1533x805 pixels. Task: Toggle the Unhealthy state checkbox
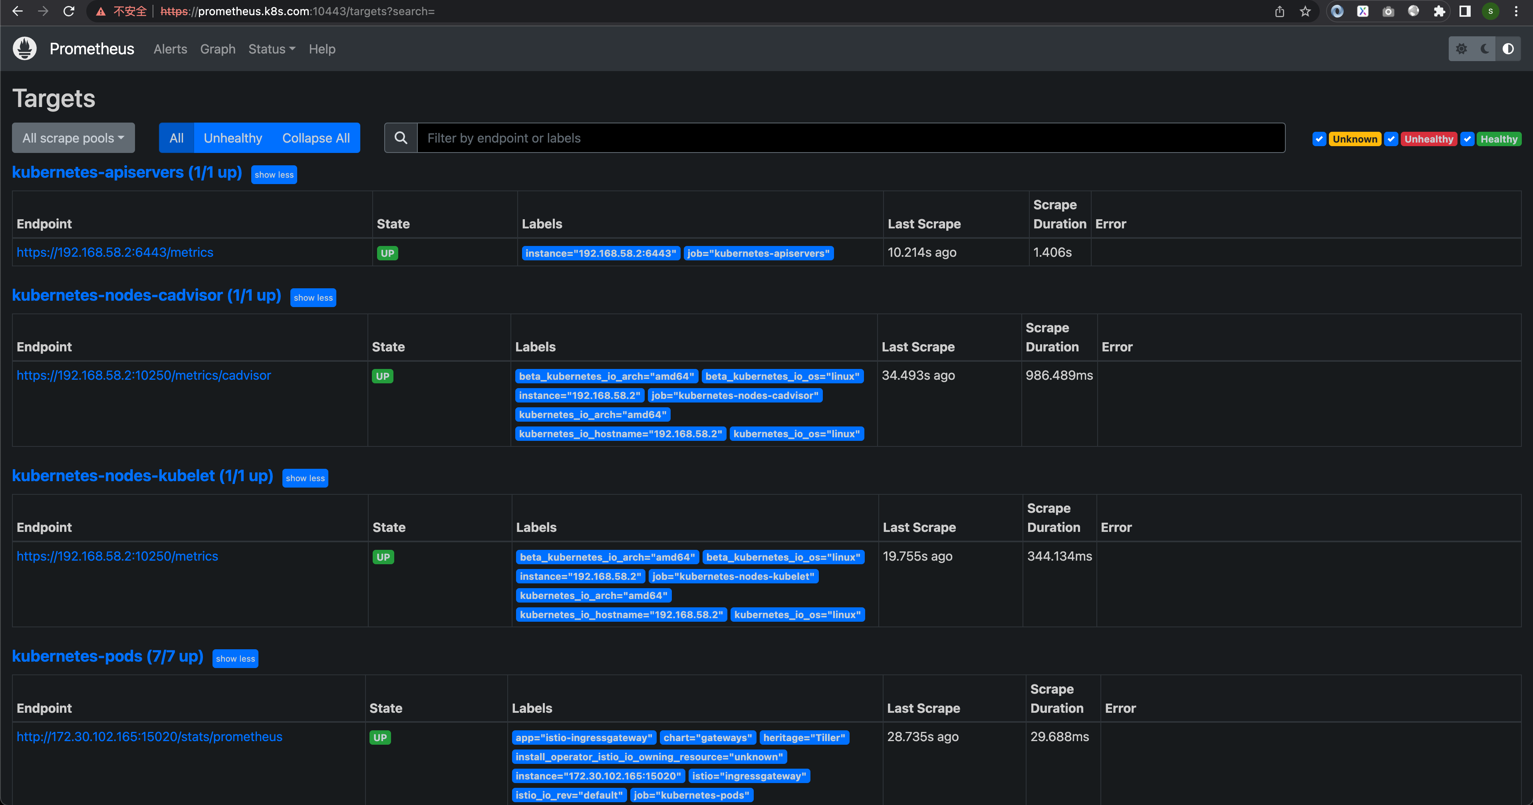click(1391, 139)
